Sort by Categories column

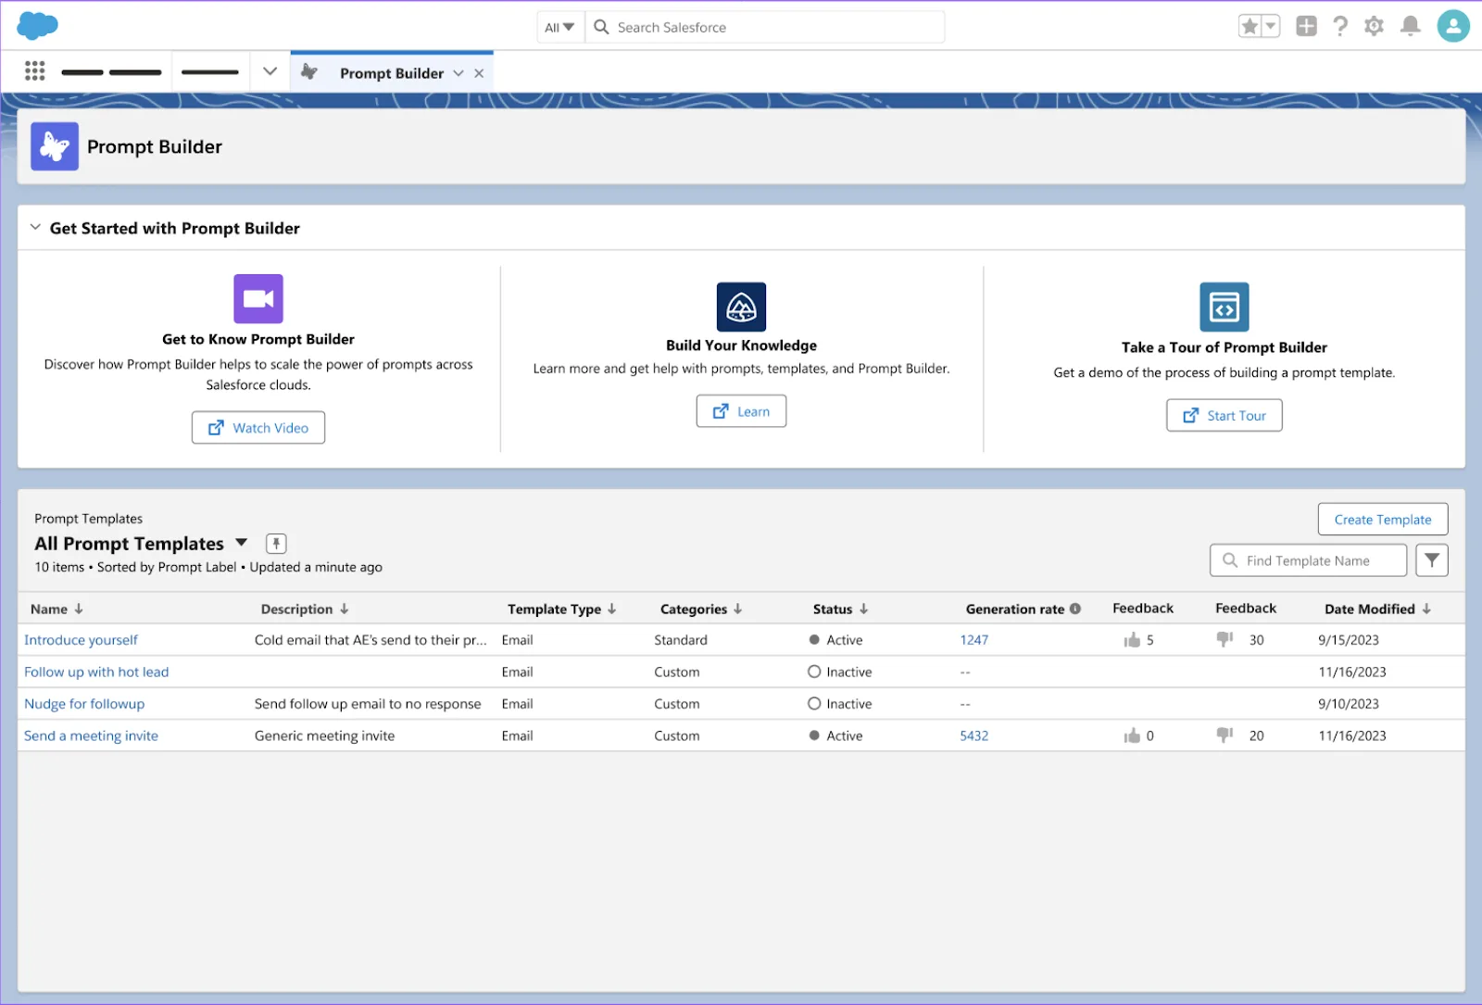(701, 609)
